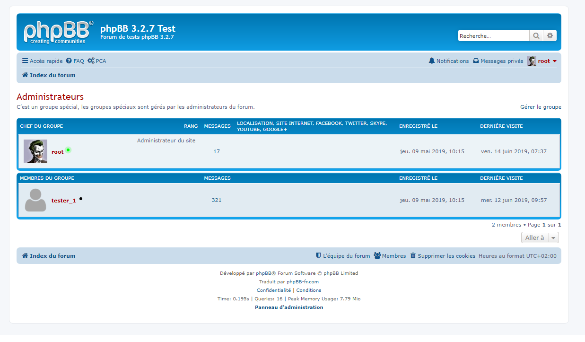
Task: Click inside the Recherche search field
Action: point(493,35)
